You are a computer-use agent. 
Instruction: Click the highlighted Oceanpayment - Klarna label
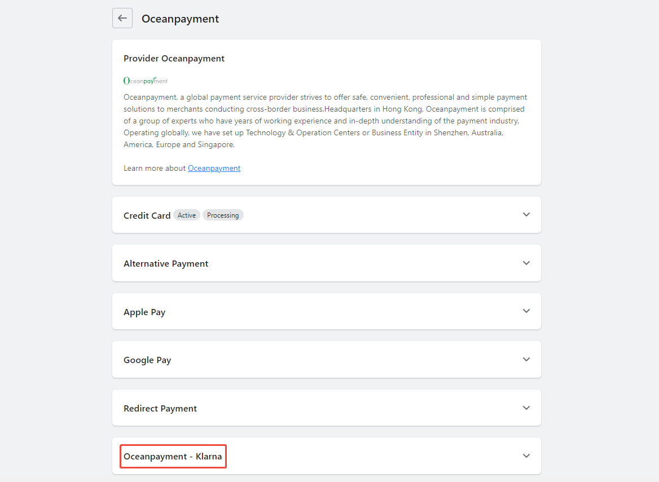point(173,457)
